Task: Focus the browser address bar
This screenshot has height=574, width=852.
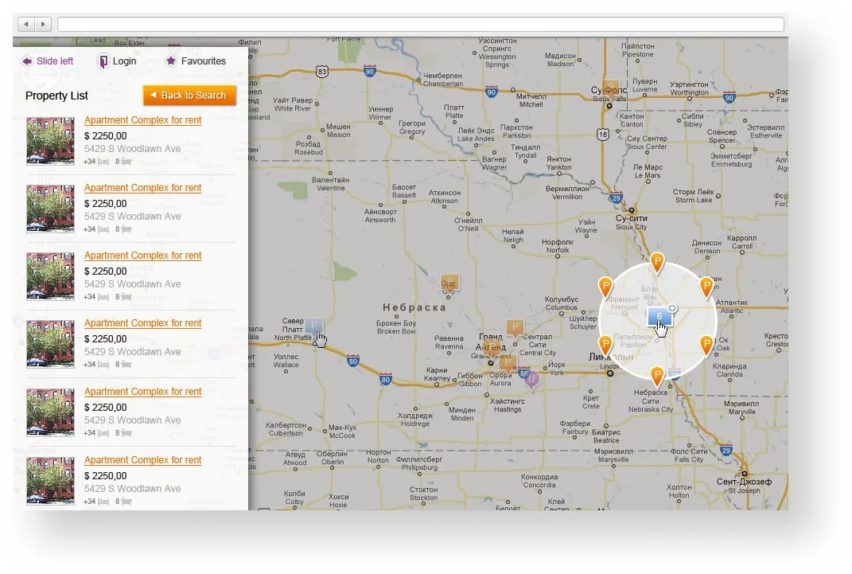Action: [x=421, y=24]
